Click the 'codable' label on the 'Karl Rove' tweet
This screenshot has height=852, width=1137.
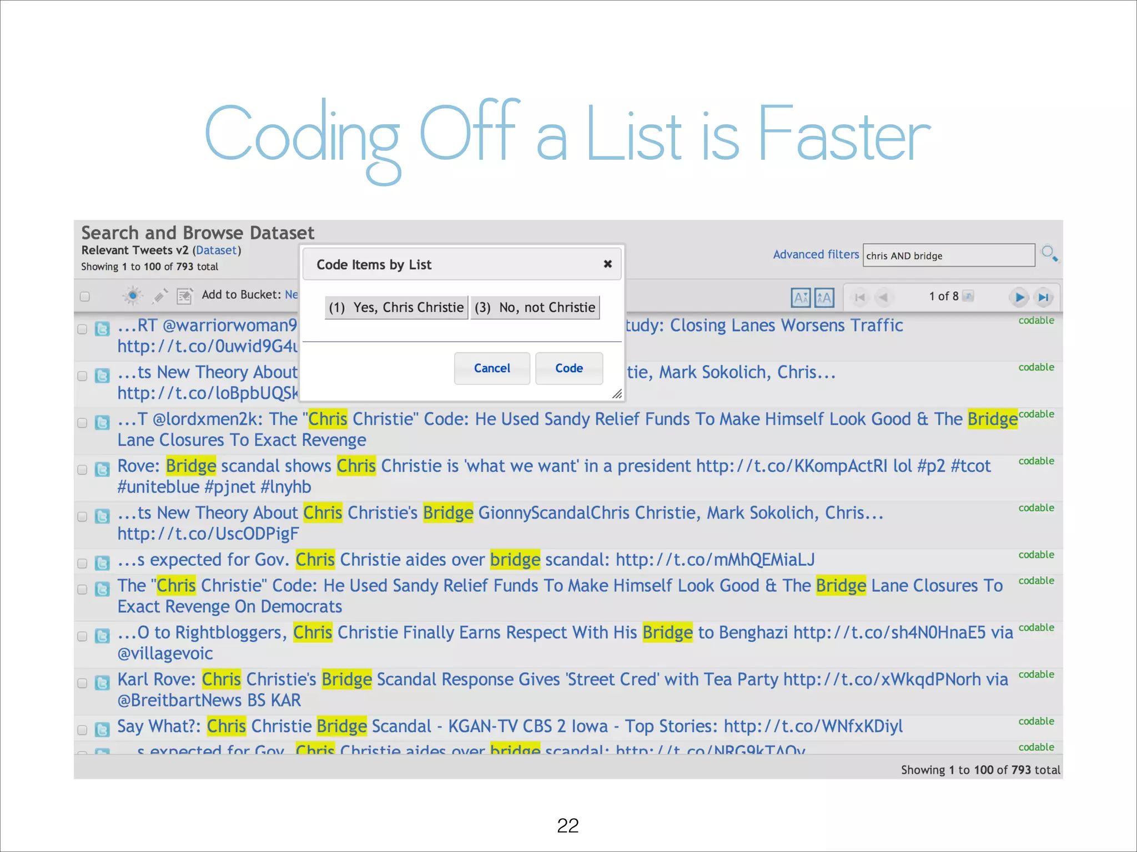[1036, 674]
